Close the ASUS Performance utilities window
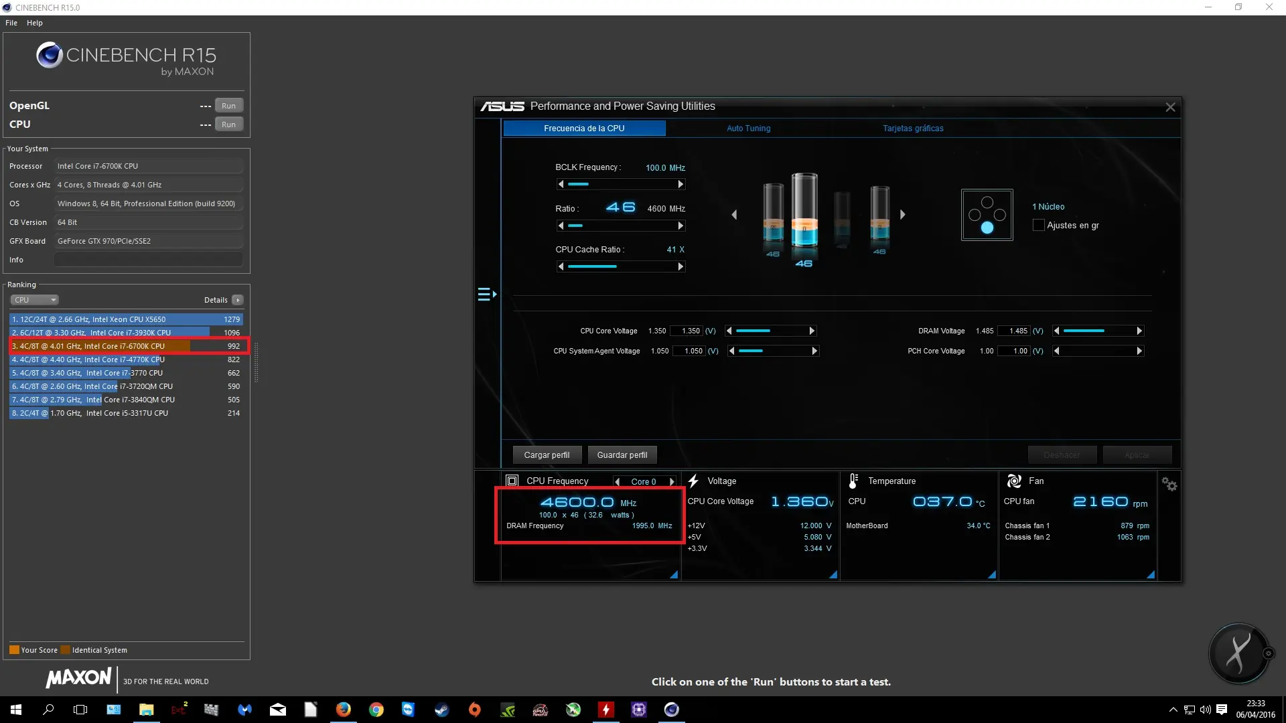This screenshot has width=1286, height=723. [1170, 107]
